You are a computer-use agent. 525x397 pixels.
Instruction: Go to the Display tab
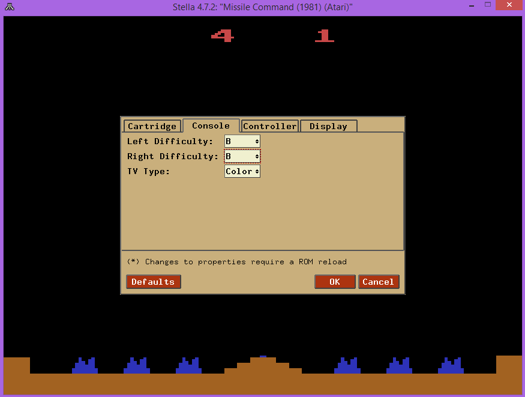tap(328, 126)
